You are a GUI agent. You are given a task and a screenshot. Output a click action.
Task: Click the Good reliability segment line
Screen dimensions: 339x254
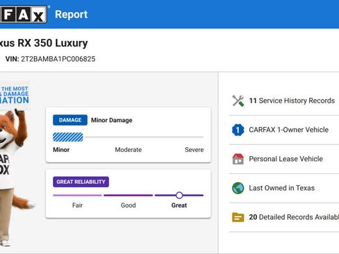point(129,195)
